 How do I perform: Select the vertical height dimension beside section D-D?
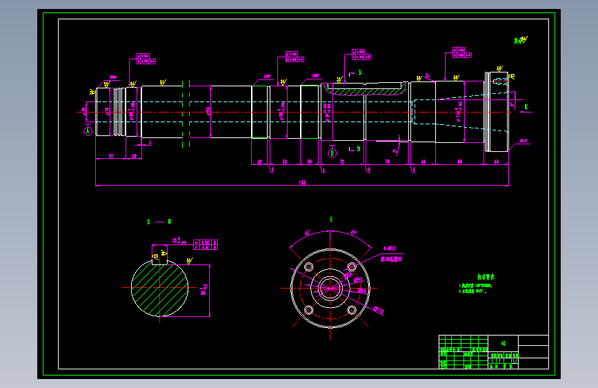pyautogui.click(x=204, y=289)
